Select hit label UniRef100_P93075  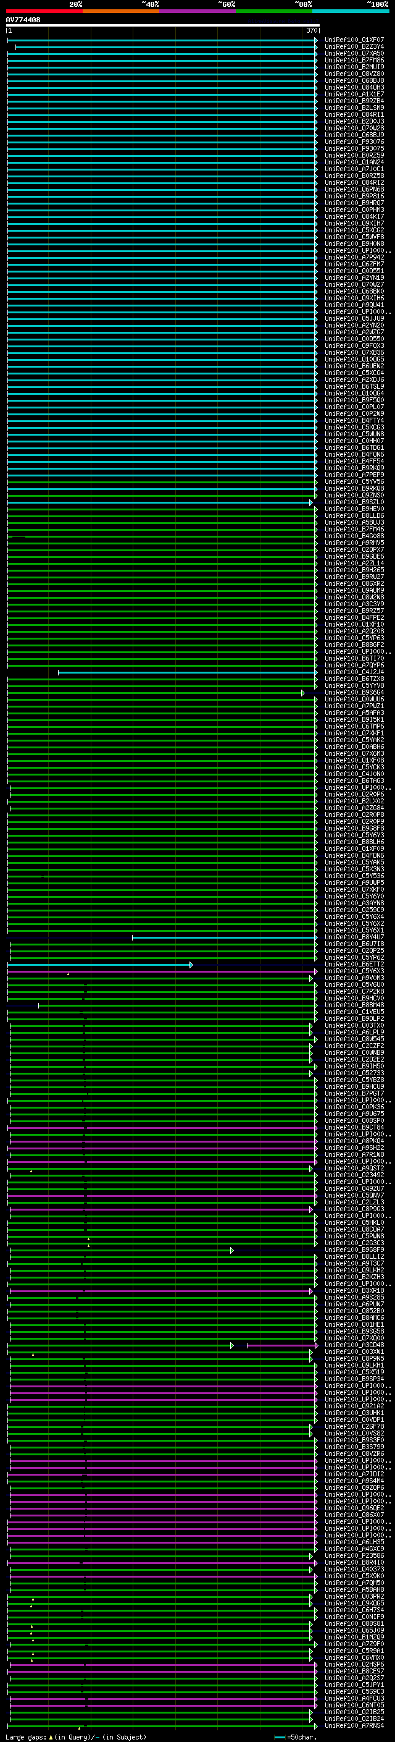(354, 149)
